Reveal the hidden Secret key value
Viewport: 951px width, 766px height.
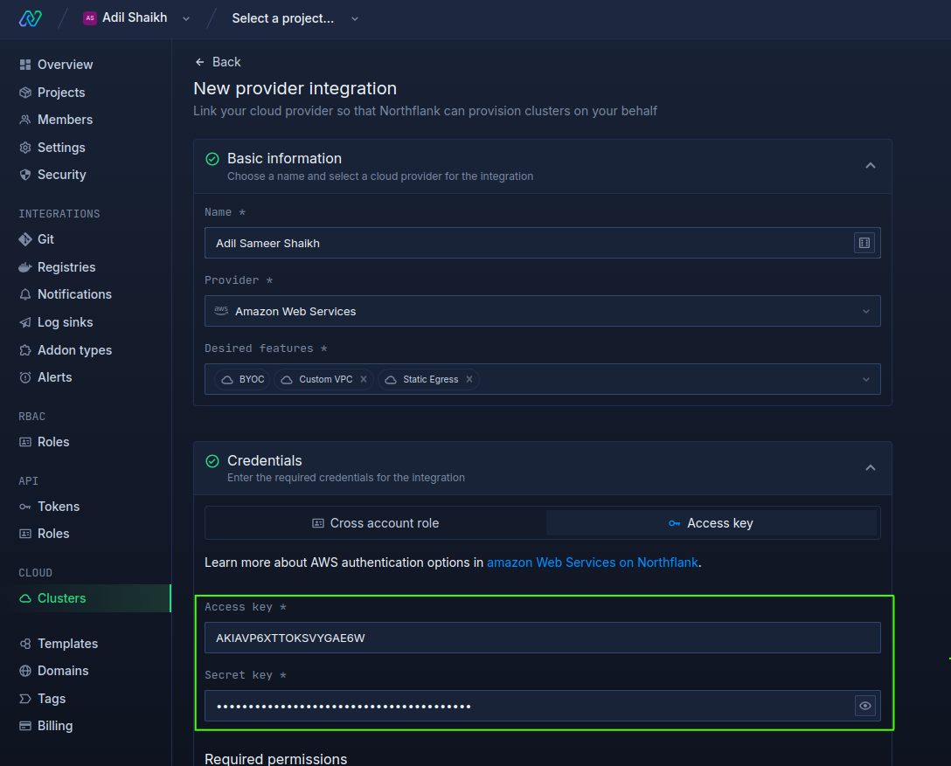click(864, 706)
